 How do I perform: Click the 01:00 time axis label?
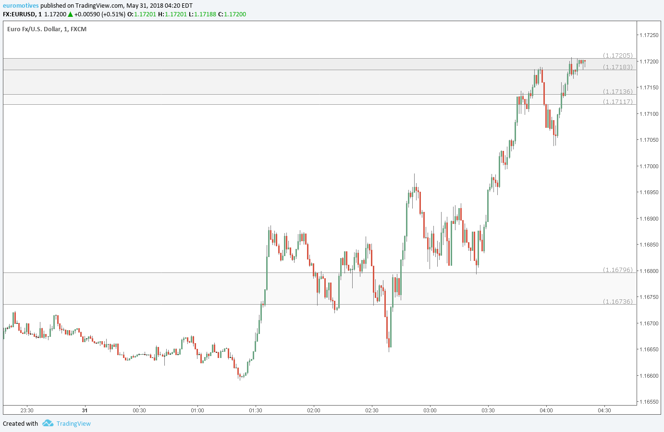(197, 410)
